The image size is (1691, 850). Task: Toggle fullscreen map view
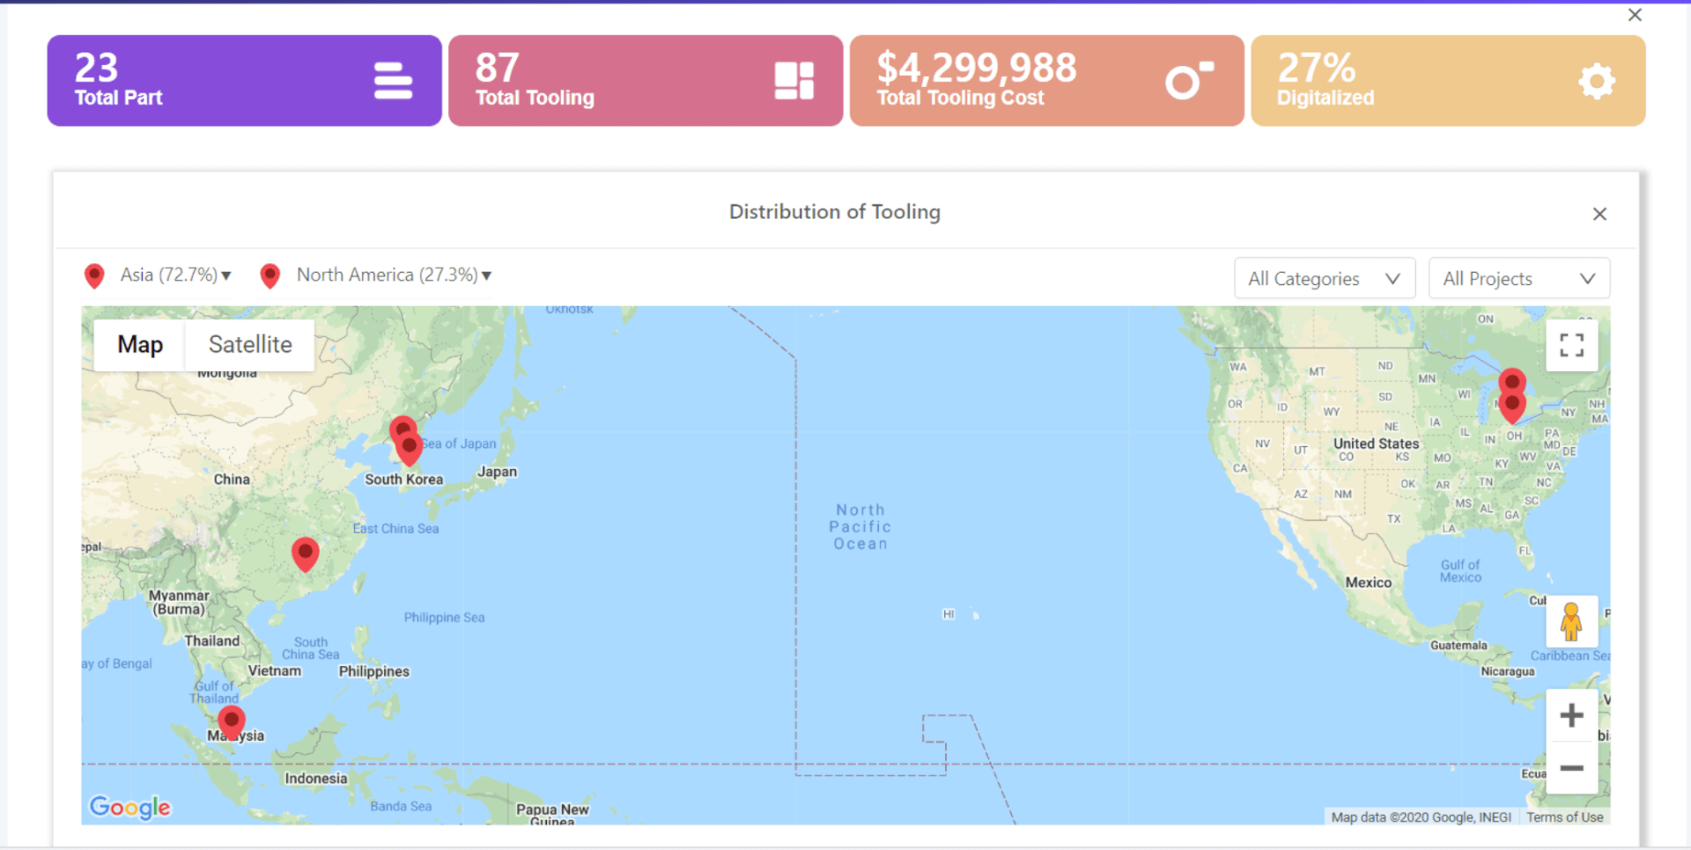point(1571,345)
